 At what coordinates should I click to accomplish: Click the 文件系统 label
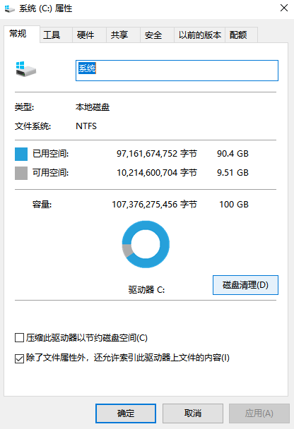click(x=33, y=126)
